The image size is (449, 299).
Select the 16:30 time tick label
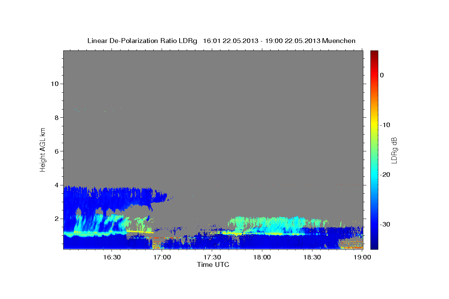tap(112, 257)
